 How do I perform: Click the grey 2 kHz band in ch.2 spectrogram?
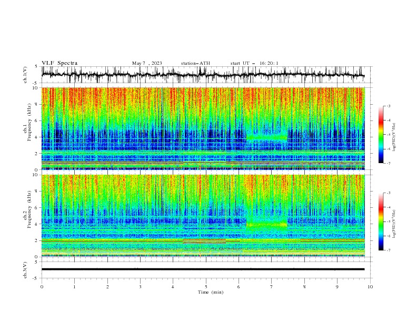[x=204, y=241]
